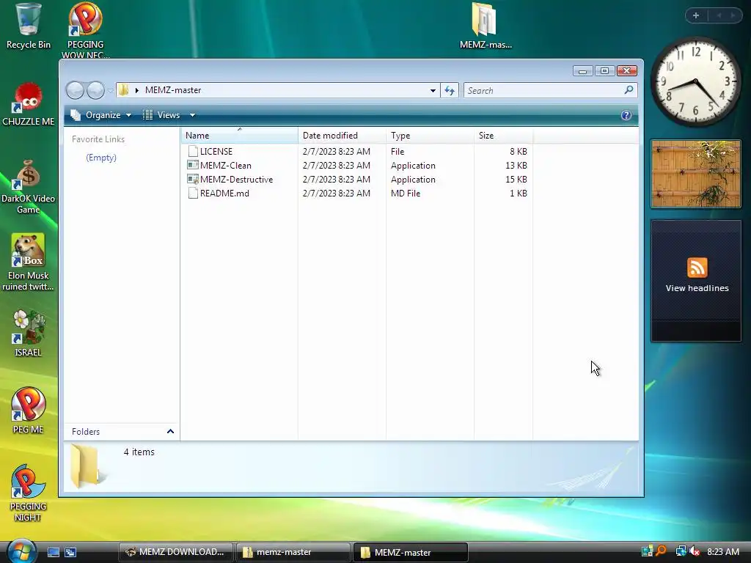Select the MEMZ-Clean file name
The width and height of the screenshot is (751, 563).
tap(226, 165)
